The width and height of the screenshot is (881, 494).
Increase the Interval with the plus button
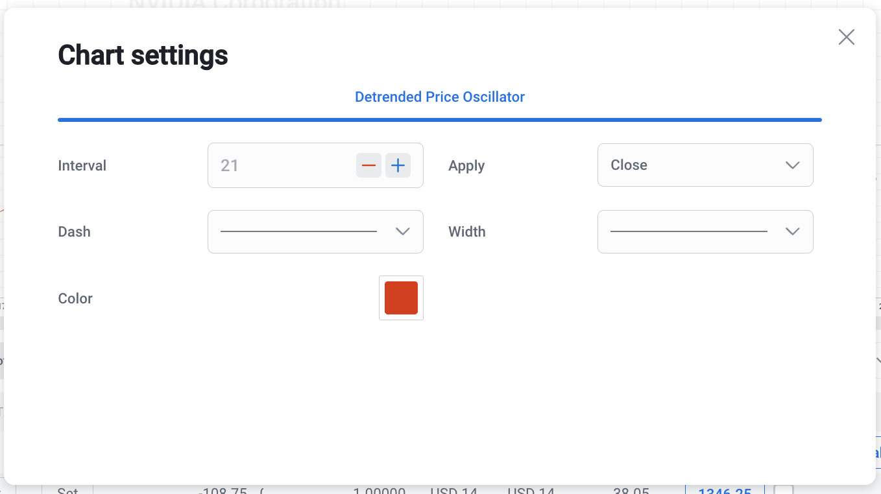[x=398, y=165]
